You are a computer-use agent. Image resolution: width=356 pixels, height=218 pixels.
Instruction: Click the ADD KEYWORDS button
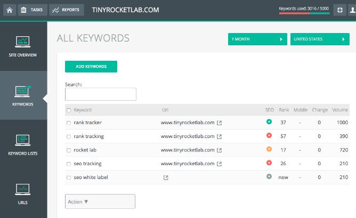(91, 67)
